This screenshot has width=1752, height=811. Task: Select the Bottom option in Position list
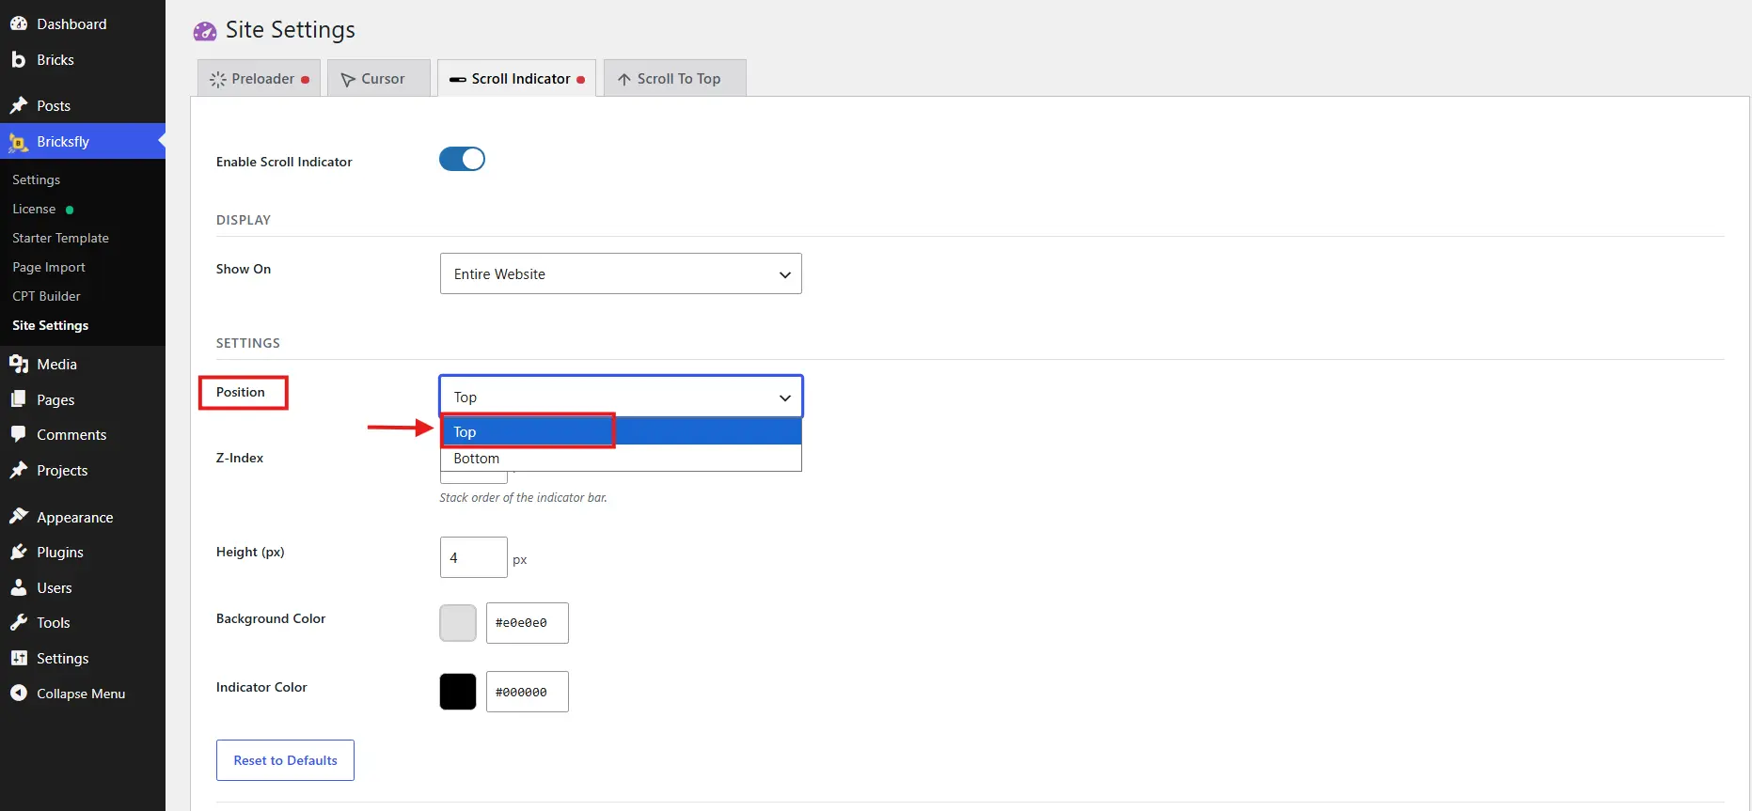coord(621,458)
